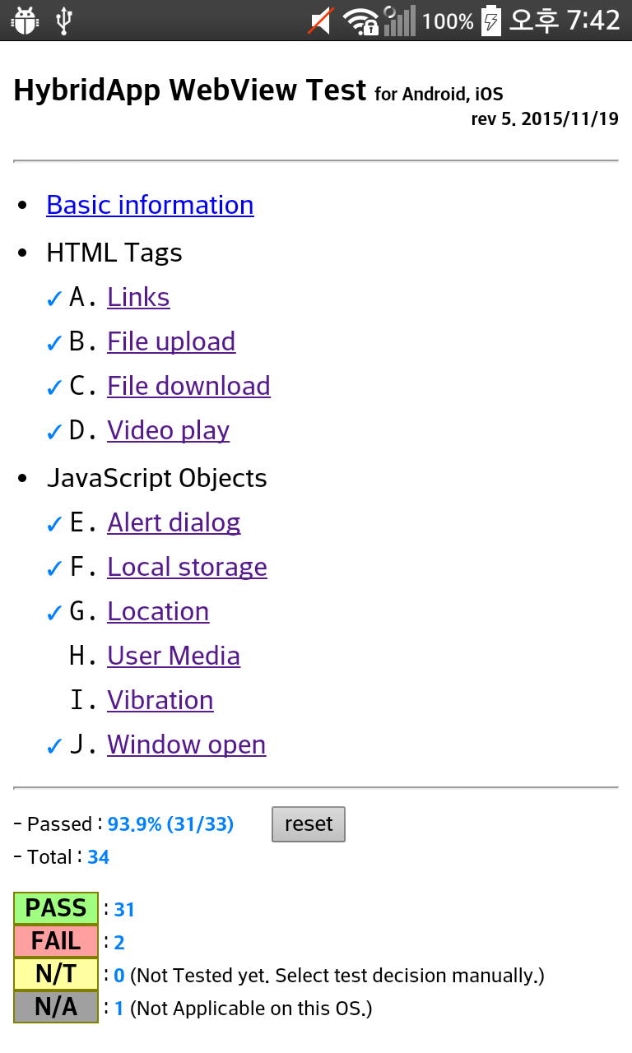Tap the USB connection icon in status bar

tap(64, 21)
